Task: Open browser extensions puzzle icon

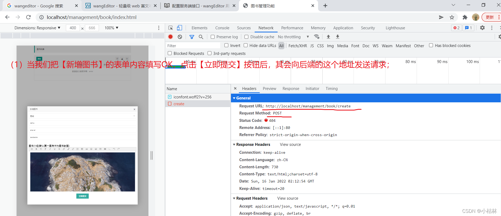Action: (x=465, y=17)
